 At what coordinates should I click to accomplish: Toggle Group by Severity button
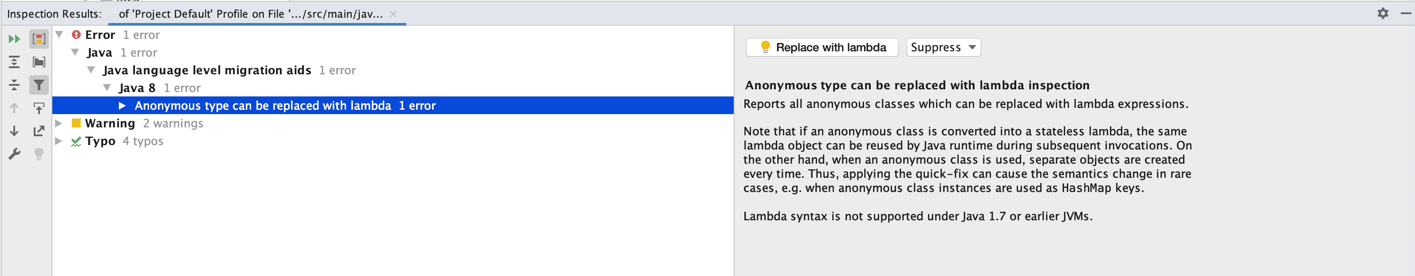pyautogui.click(x=39, y=39)
